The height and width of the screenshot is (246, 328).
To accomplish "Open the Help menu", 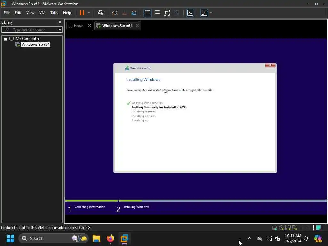I will tap(67, 13).
